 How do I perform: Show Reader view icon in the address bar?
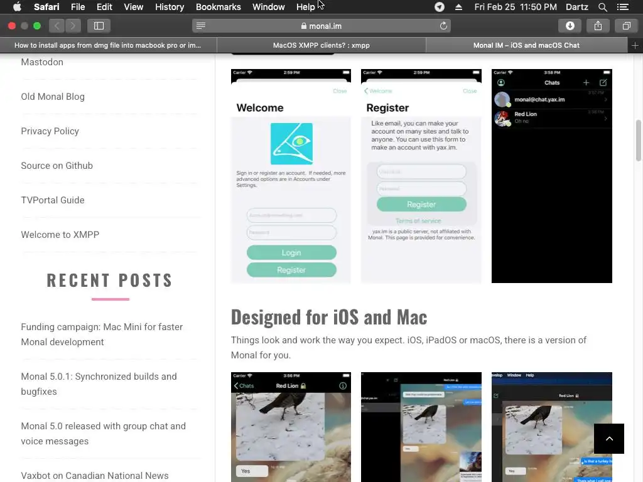click(201, 26)
